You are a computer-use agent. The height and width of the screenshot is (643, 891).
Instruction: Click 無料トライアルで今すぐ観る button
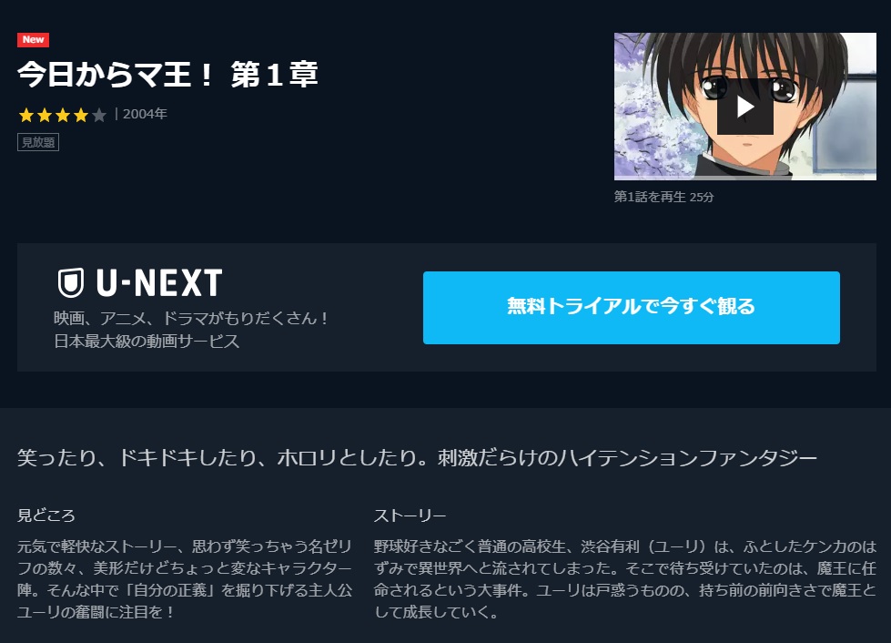click(632, 308)
